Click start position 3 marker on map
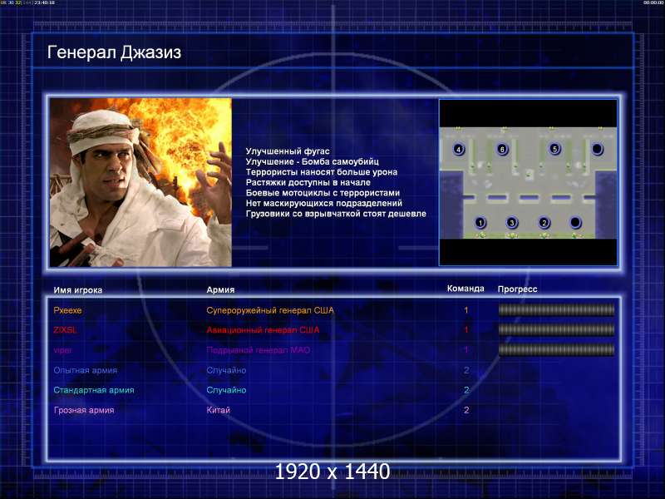 coord(512,222)
